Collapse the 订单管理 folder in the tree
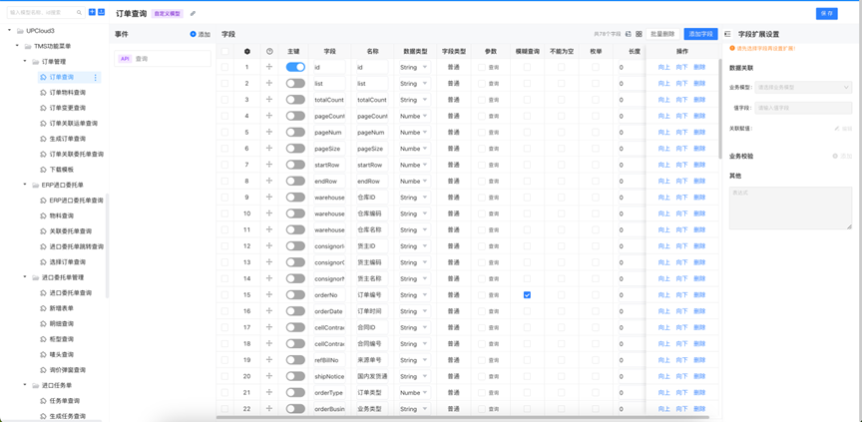This screenshot has width=862, height=422. click(x=25, y=62)
